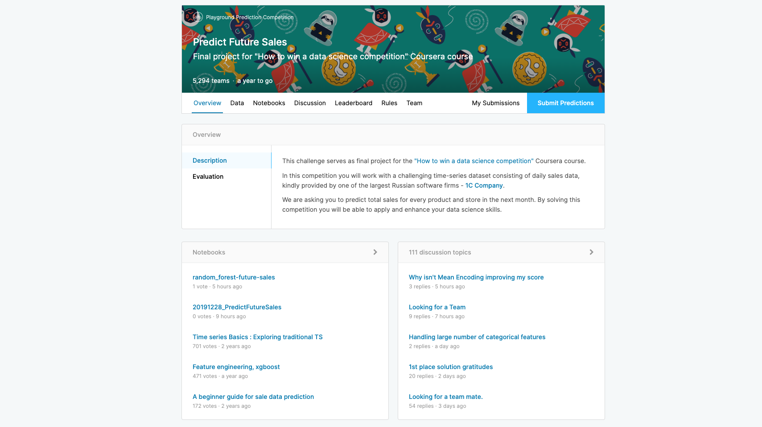
Task: Select the Overview tab
Action: click(x=207, y=103)
